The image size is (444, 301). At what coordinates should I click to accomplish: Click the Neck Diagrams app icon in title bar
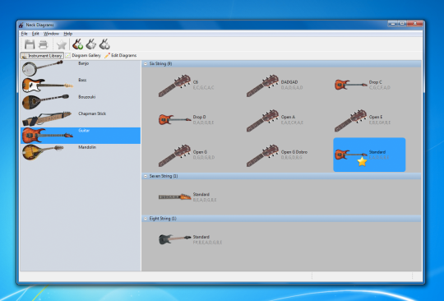tap(21, 25)
